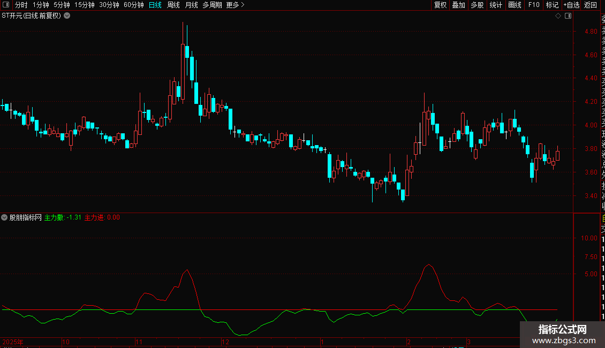Viewport: 605px width, 348px height.
Task: Select the 5分钟 period
Action: click(x=62, y=5)
